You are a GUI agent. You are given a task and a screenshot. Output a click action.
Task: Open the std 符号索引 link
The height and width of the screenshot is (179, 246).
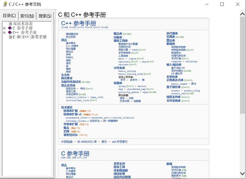[120, 142]
